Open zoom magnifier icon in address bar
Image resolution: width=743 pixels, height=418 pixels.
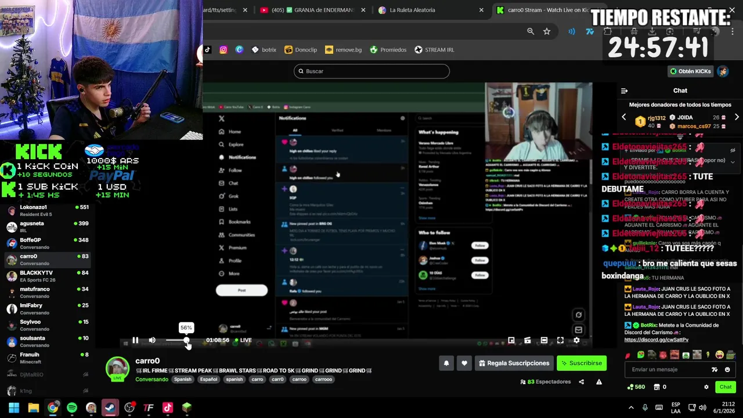pos(531,31)
